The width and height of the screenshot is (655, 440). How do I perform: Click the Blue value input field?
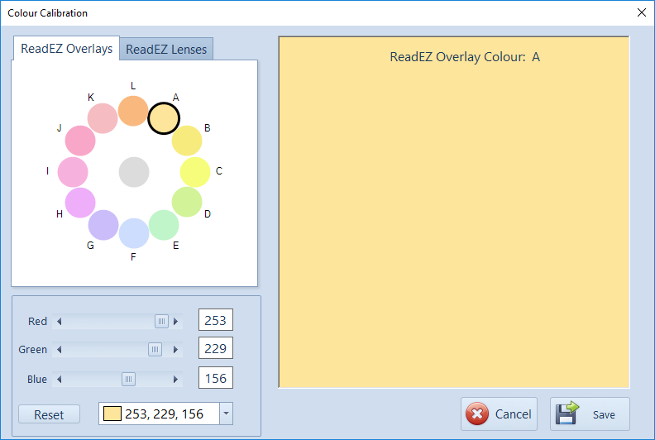215,378
